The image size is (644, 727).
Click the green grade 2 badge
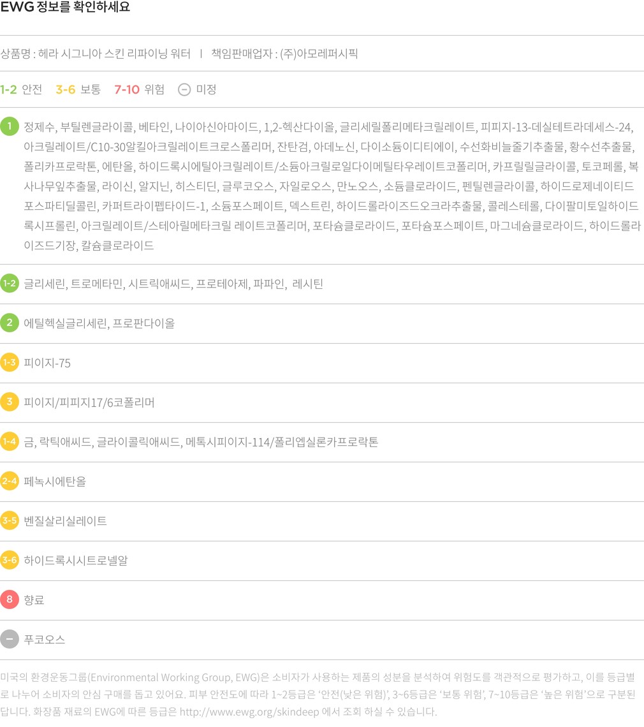pos(10,323)
